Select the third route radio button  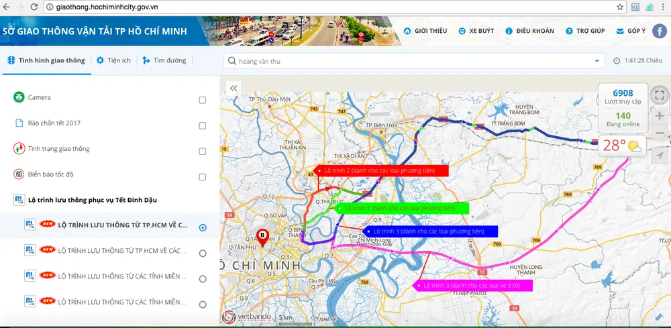[x=203, y=279]
